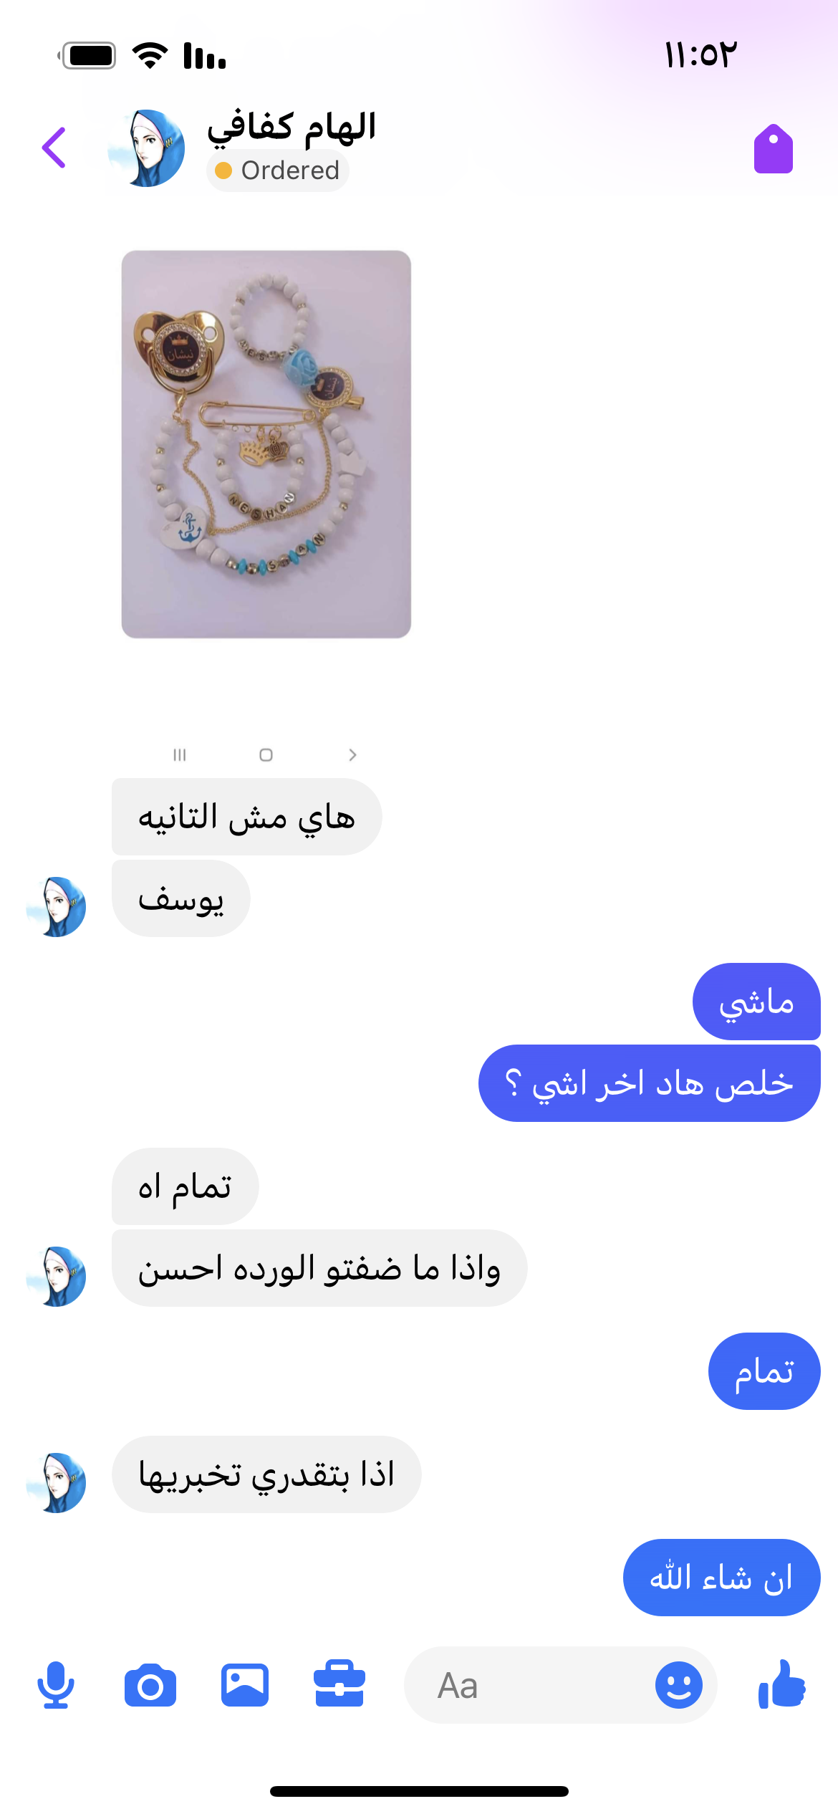Tap the microphone voice message icon
The width and height of the screenshot is (838, 1814).
56,1685
